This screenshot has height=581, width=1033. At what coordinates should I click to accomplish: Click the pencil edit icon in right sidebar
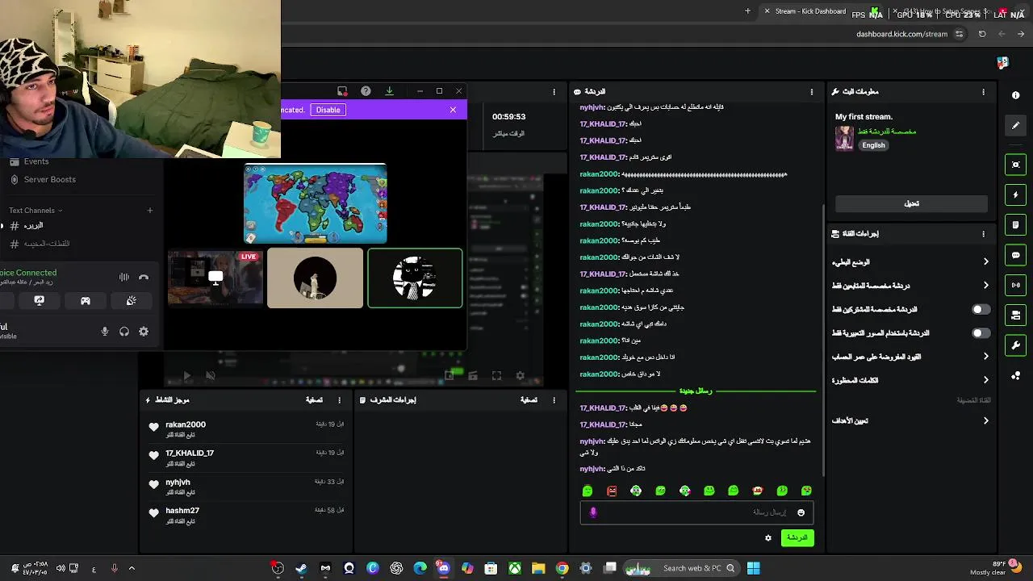point(1015,125)
